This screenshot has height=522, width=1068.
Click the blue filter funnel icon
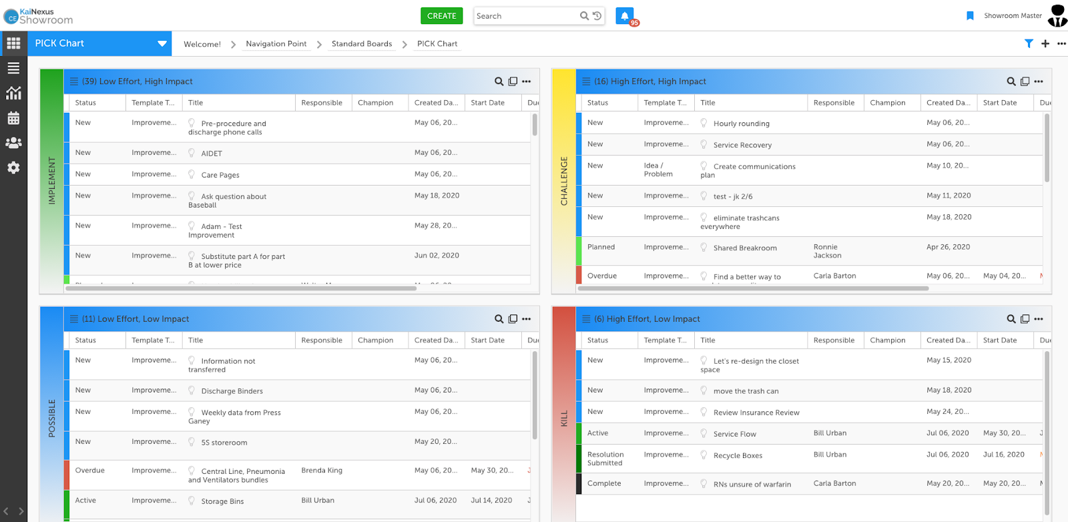click(x=1029, y=43)
